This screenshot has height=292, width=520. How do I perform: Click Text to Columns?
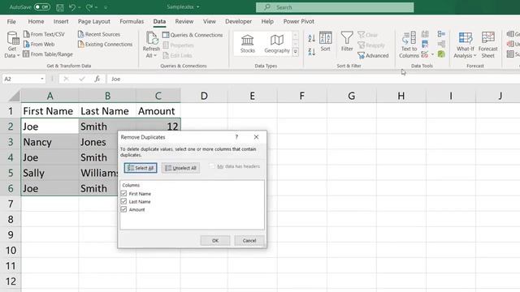pos(409,45)
